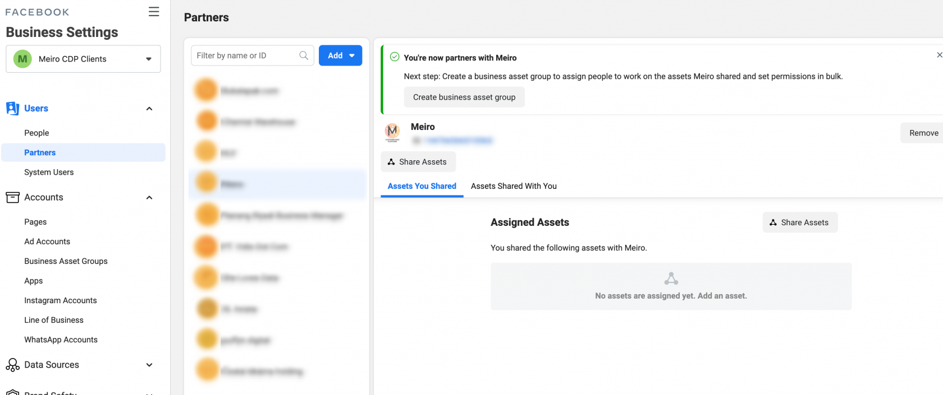The width and height of the screenshot is (943, 395).
Task: Open Ad Accounts in the sidebar
Action: [47, 241]
